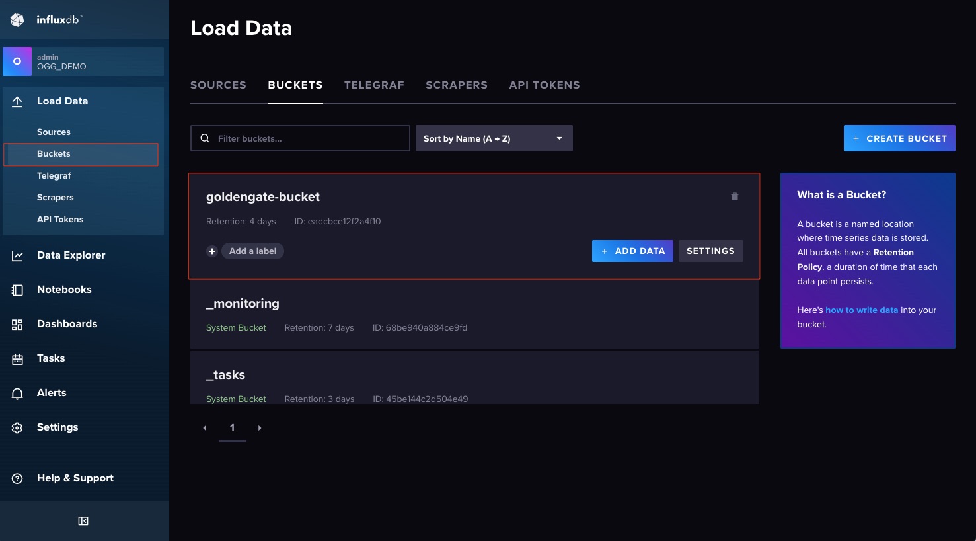Screen dimensions: 976x541
Task: Click the InfluxDB logo icon
Action: (17, 20)
